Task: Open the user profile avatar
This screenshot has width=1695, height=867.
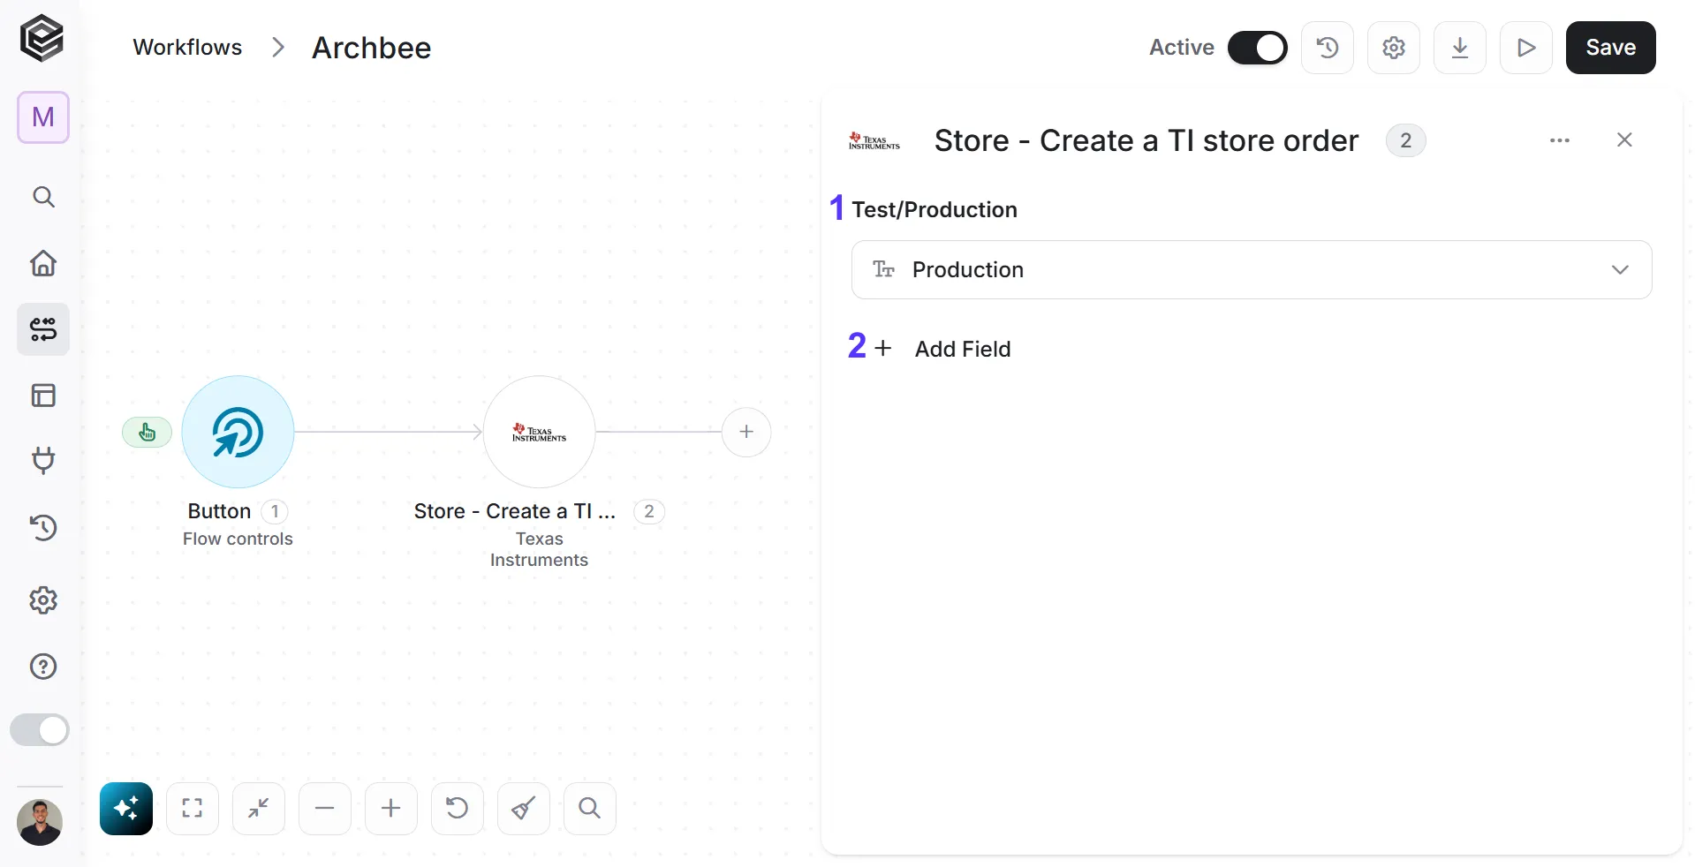Action: (x=40, y=823)
